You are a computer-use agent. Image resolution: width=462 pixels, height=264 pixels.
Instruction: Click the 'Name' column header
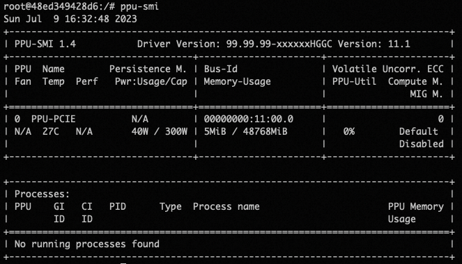[x=54, y=69]
